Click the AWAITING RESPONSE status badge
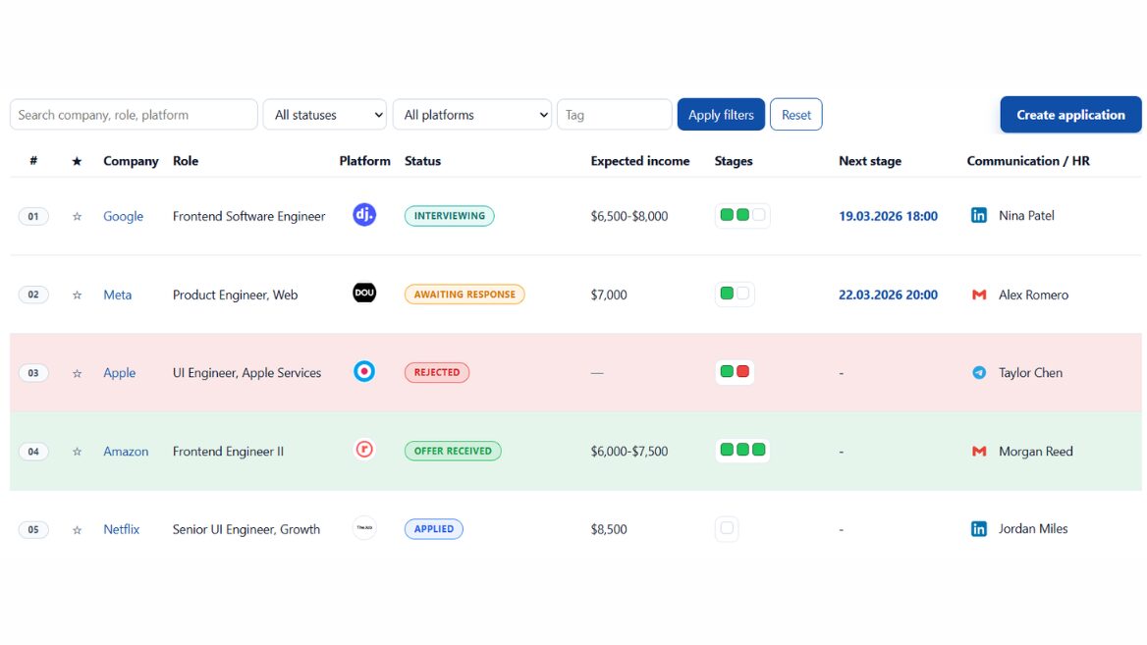 (x=464, y=294)
